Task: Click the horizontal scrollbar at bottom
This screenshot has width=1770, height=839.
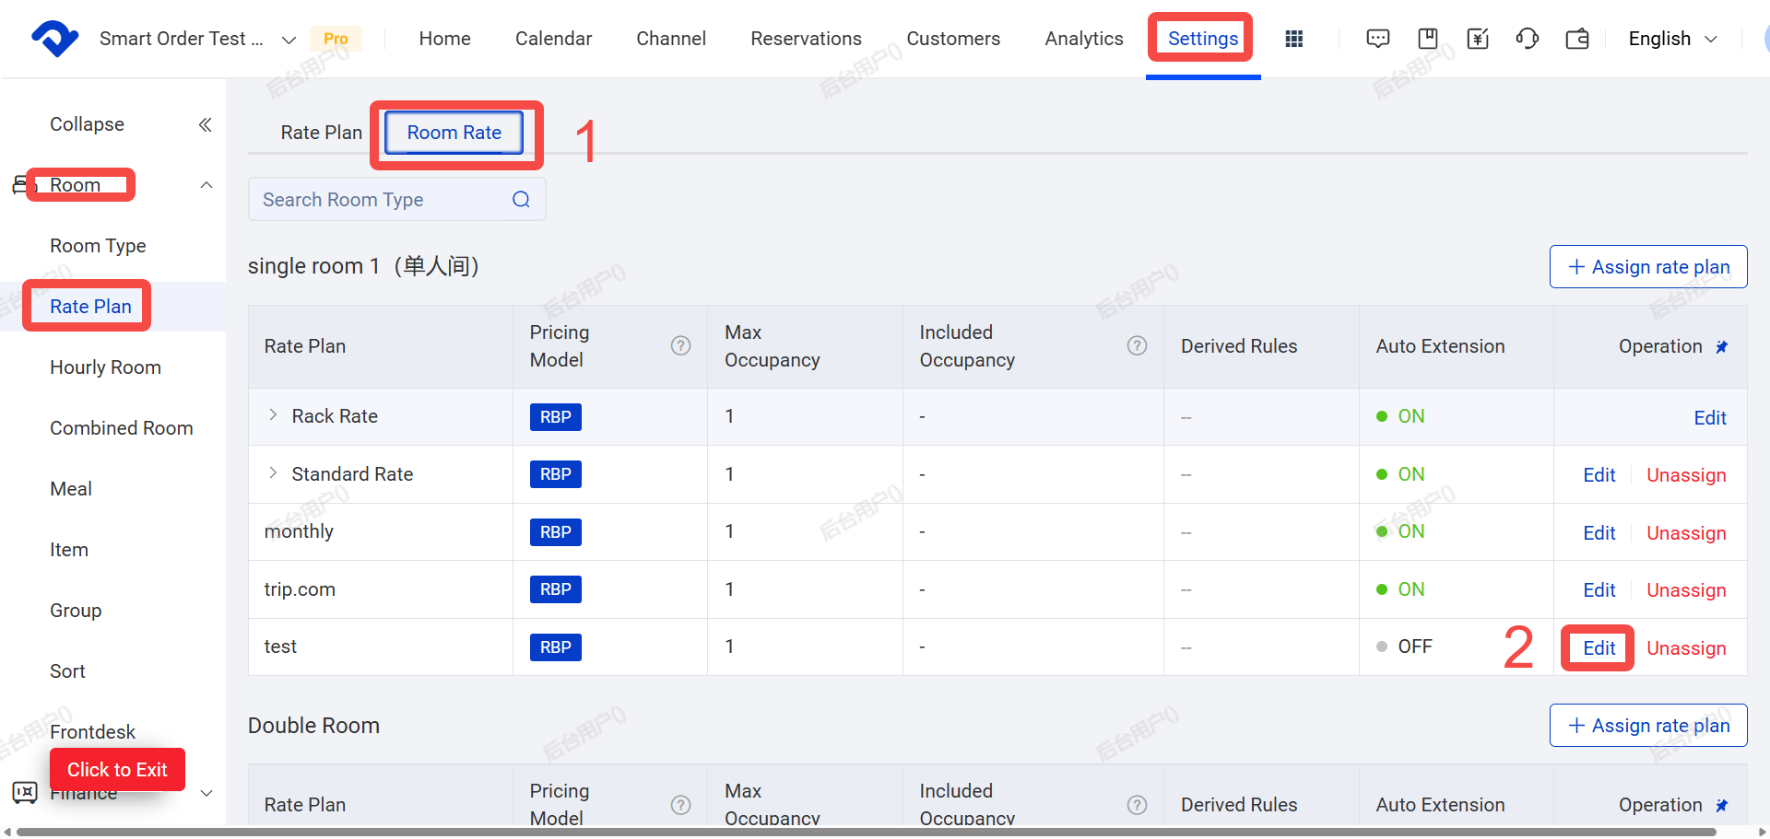Action: pyautogui.click(x=867, y=832)
